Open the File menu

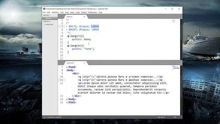click(x=44, y=12)
